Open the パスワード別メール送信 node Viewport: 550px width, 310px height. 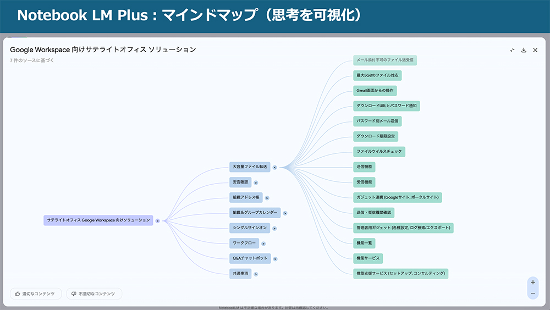pyautogui.click(x=377, y=121)
